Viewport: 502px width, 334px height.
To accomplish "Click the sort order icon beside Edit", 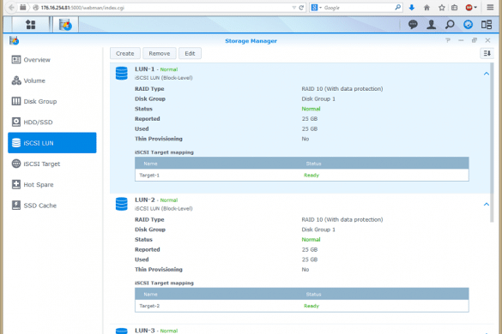I will [x=487, y=53].
